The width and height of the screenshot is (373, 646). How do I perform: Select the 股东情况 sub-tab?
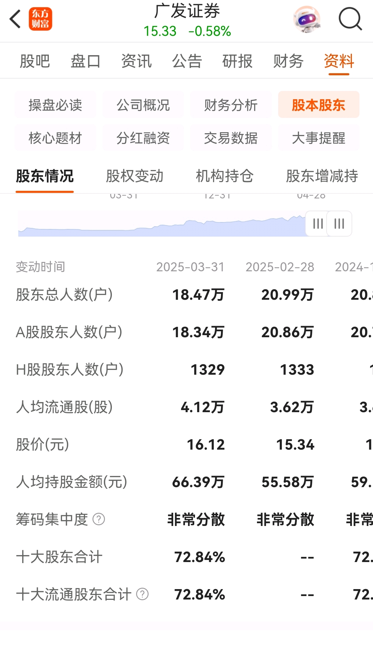45,176
